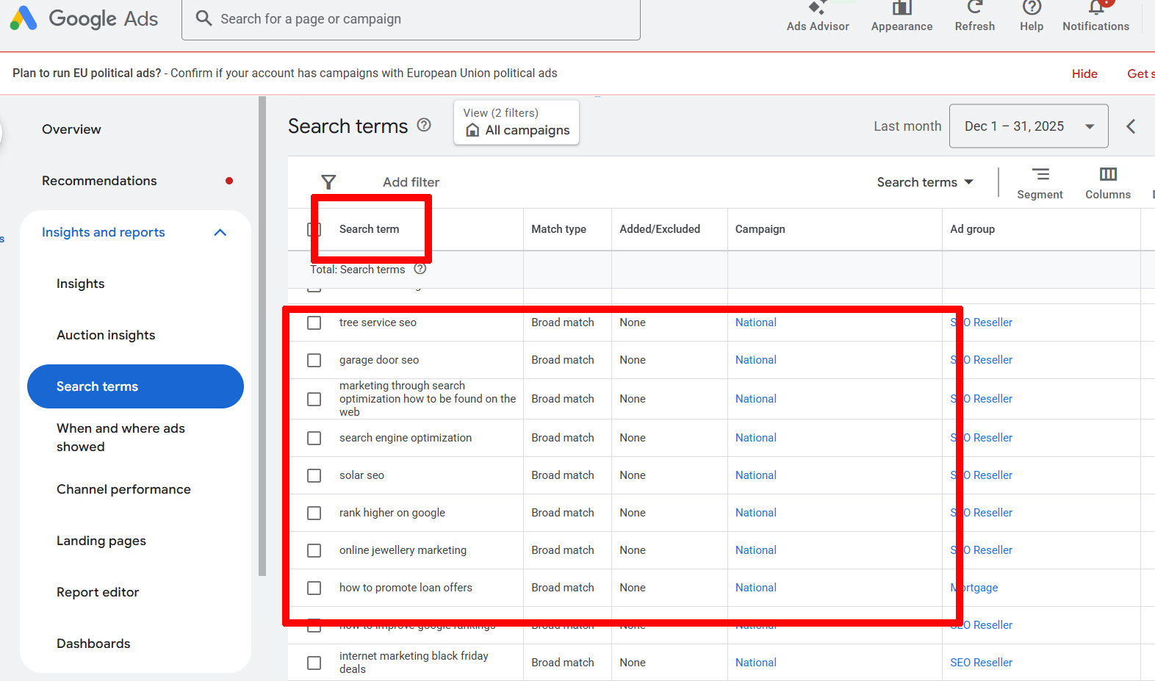Screen dimensions: 1155x681
Task: Open SEO Reseller link in black friday deals row
Action: point(981,663)
